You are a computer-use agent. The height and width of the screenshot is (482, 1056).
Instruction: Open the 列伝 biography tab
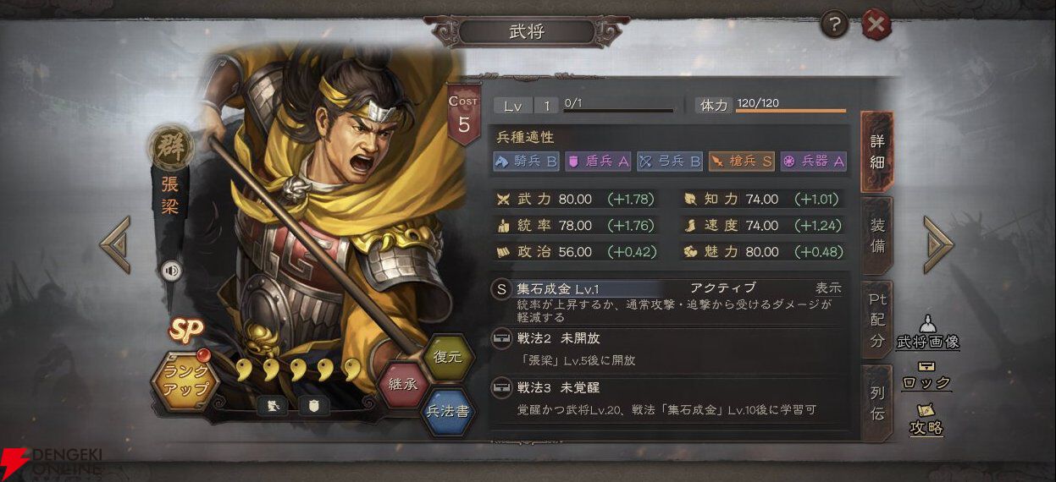877,403
